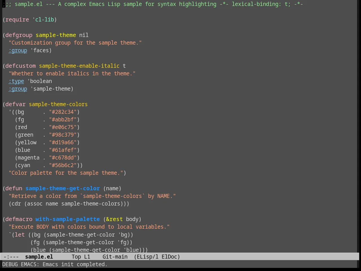Click the sample.el buffer name in mode line
This screenshot has height=271, width=361.
(x=39, y=257)
